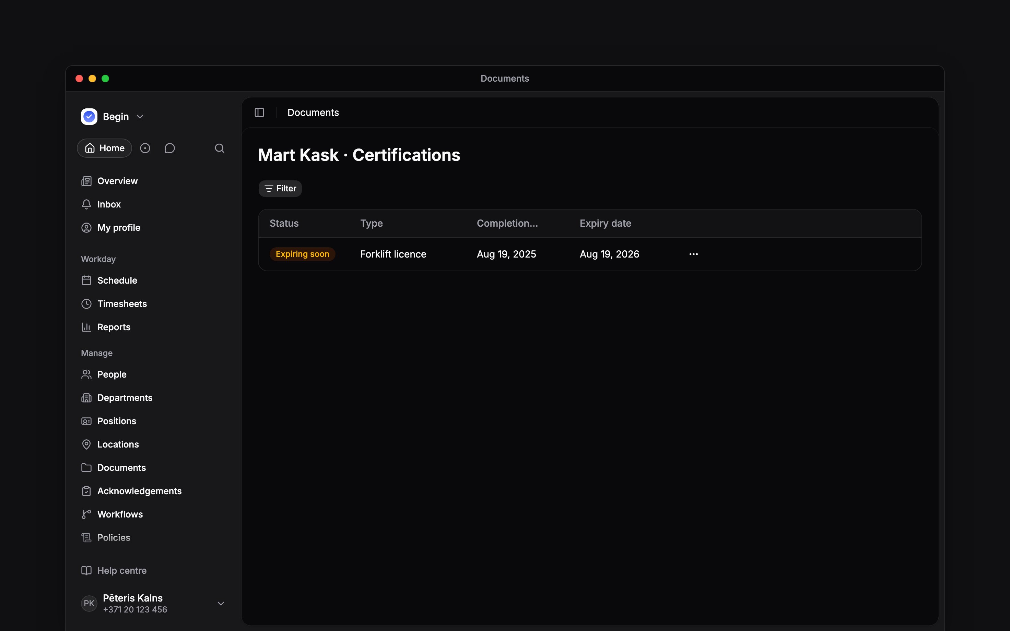Click the phone number +371 20 123 456
This screenshot has width=1010, height=631.
[x=135, y=610]
